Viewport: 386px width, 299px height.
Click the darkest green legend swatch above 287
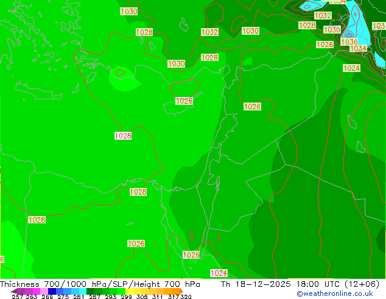tap(90, 291)
